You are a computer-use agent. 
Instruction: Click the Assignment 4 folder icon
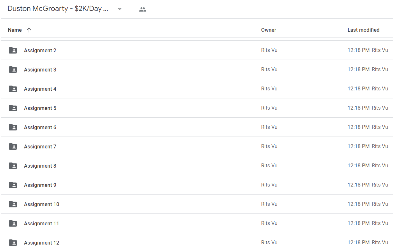click(13, 89)
